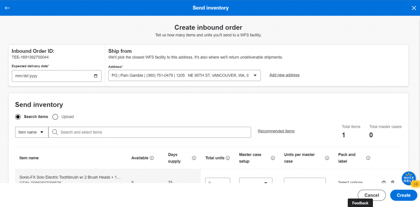Image resolution: width=420 pixels, height=207 pixels.
Task: Show info for Master case setup column
Action: pos(273,158)
